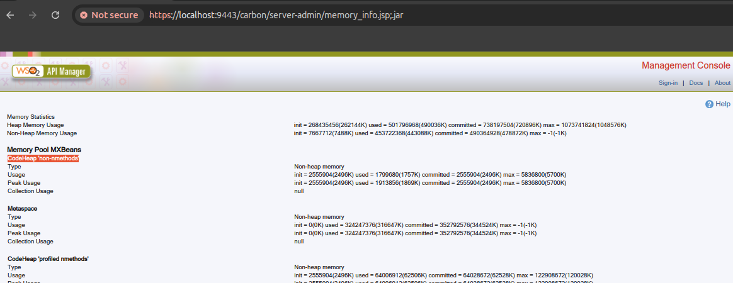Click the CodeHeap 'profiled nmethods' heading
Screen dimensions: 733x283
click(x=48, y=258)
